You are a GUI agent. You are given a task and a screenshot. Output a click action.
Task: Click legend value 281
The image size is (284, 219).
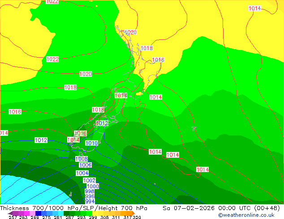[x=58, y=217]
